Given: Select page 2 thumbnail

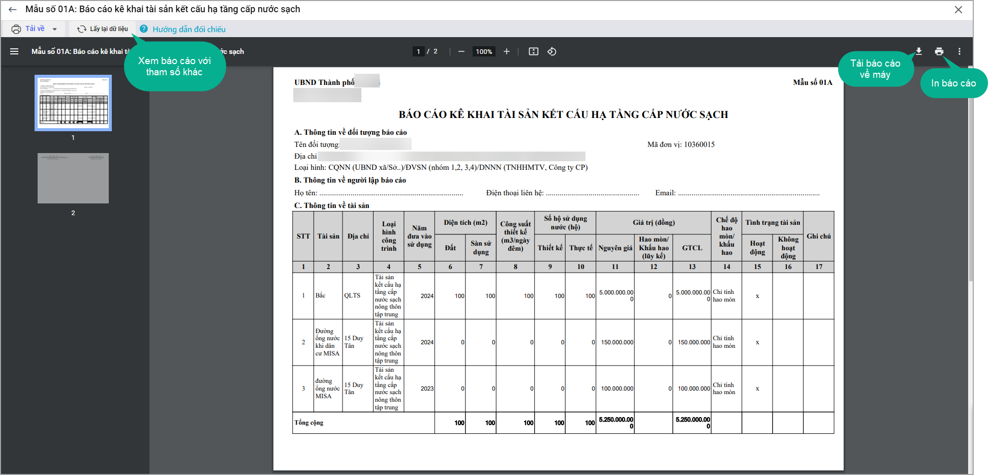Looking at the screenshot, I should pos(73,178).
